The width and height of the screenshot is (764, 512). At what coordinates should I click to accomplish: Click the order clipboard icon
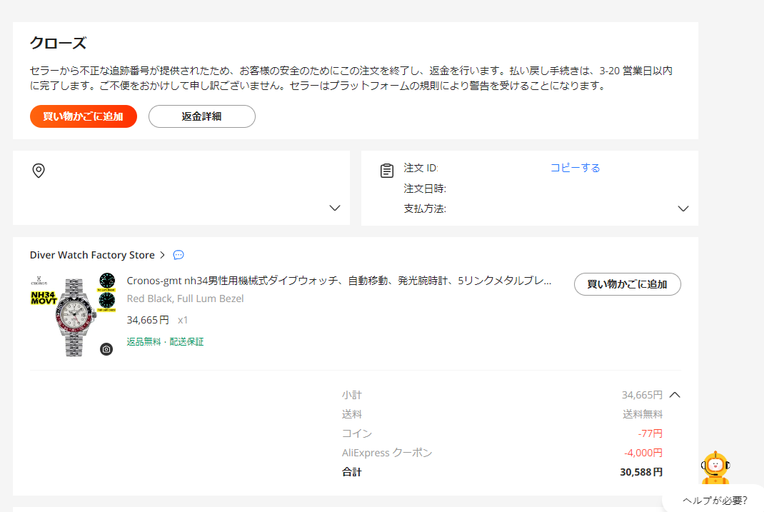(x=387, y=171)
